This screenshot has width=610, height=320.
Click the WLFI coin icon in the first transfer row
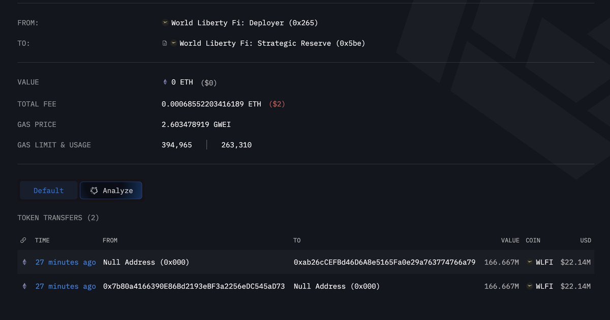[530, 263]
